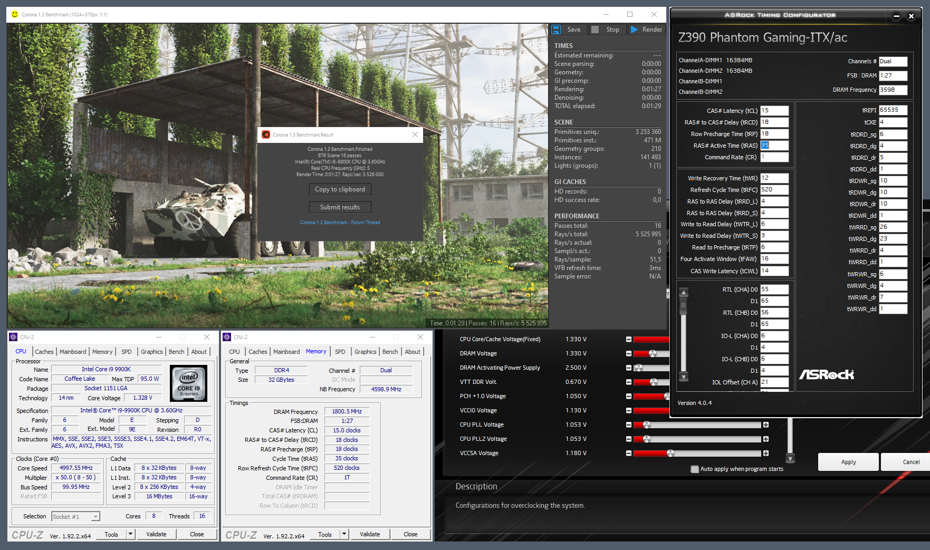Click the Save icon in Corona benchmark
930x550 pixels.
tap(556, 30)
